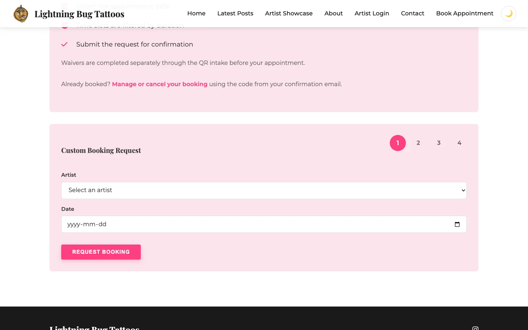Click the checkmark beside Submit the request
Screen dimensions: 528x330
coord(65,44)
